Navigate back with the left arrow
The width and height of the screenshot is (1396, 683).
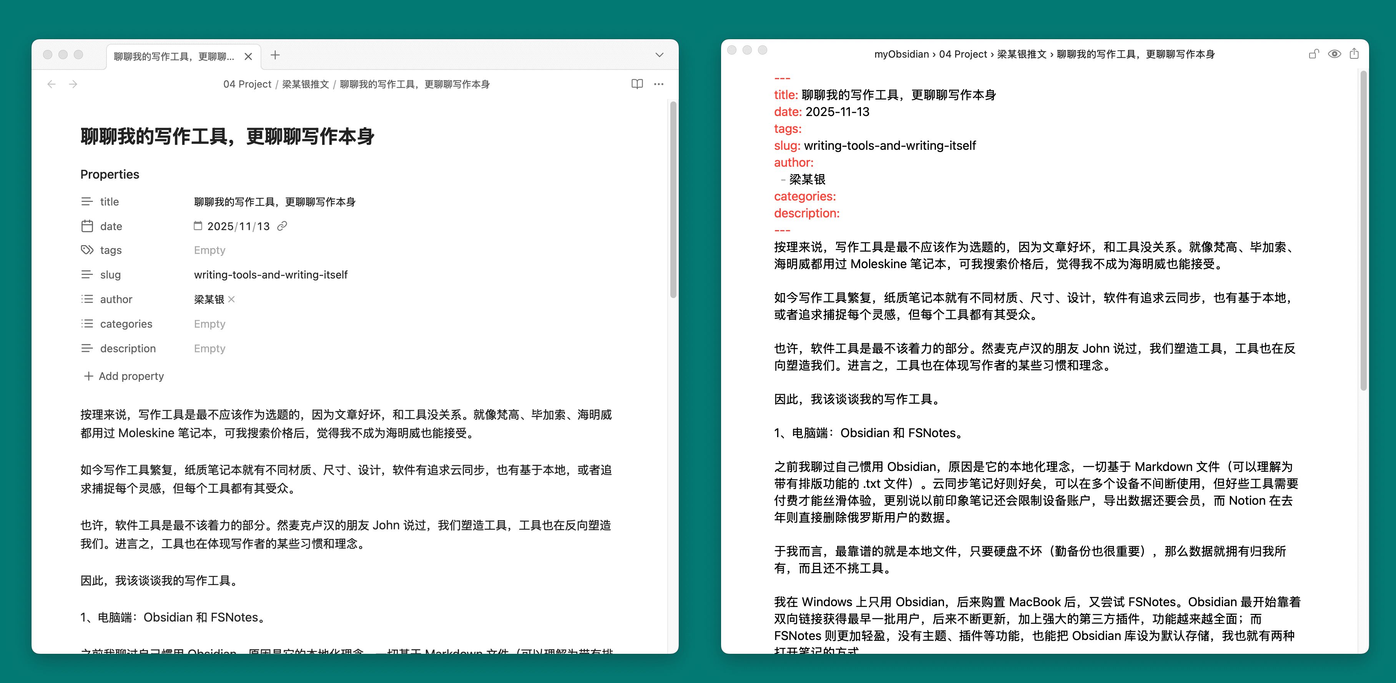pos(52,84)
